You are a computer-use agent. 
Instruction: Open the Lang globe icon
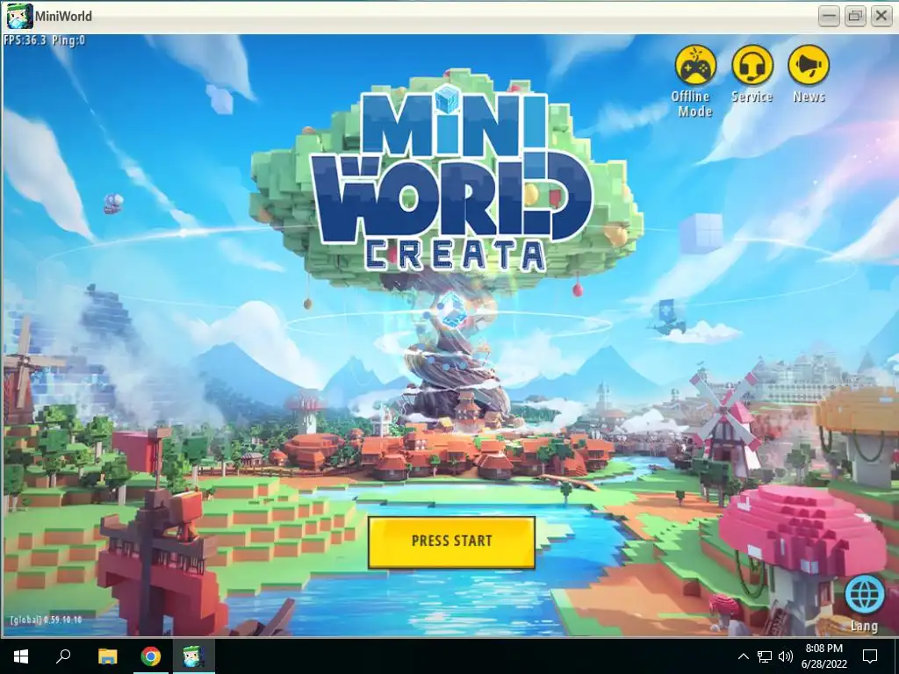coord(864,595)
